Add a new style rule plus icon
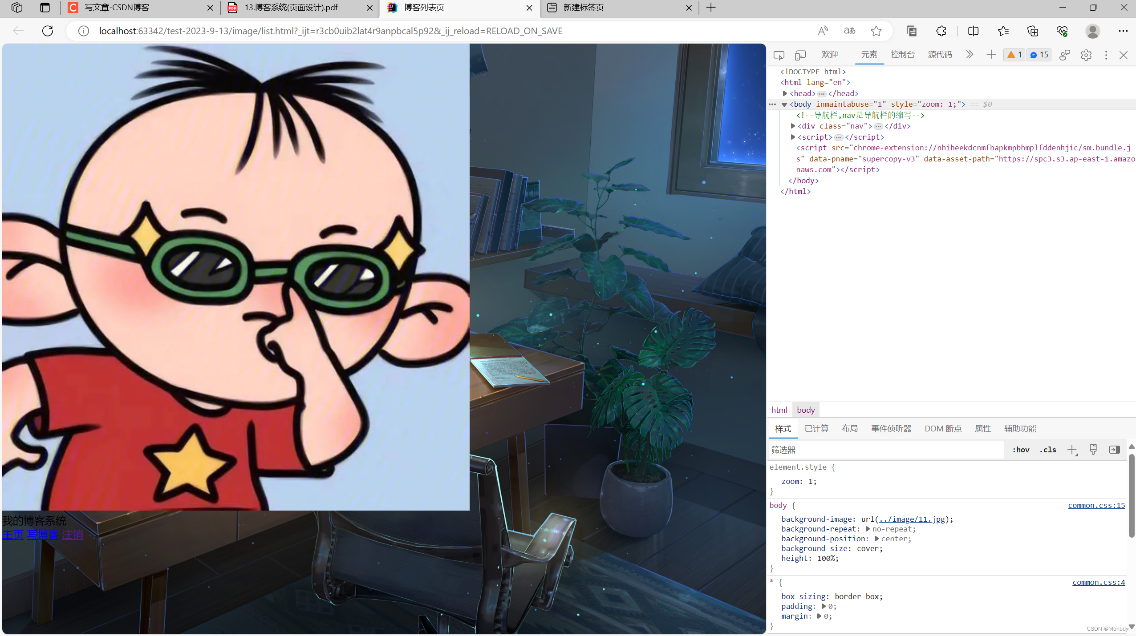The image size is (1136, 636). coord(1072,450)
